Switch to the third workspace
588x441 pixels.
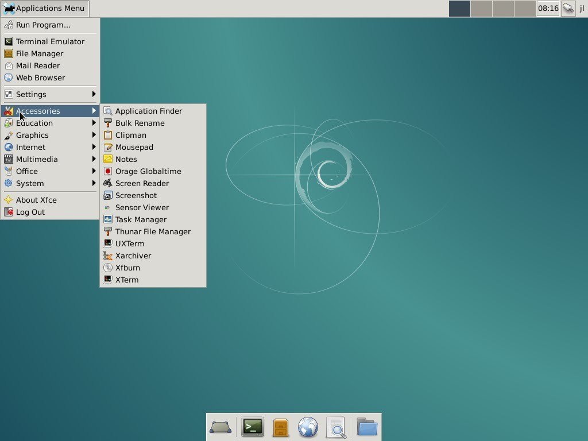pos(503,8)
